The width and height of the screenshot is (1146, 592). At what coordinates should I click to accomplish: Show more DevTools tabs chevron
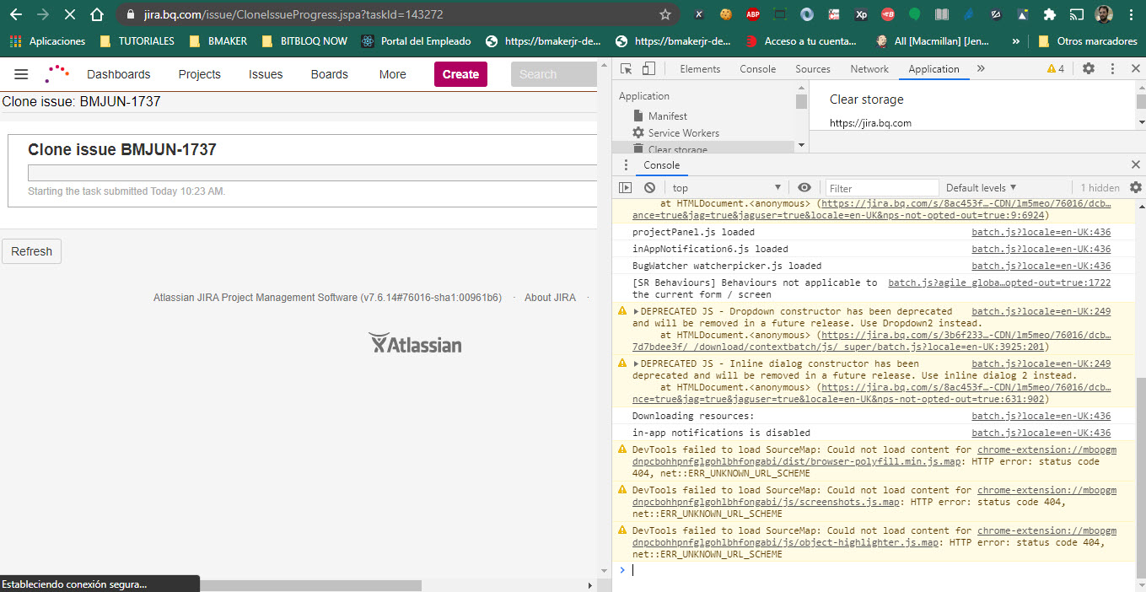[981, 69]
